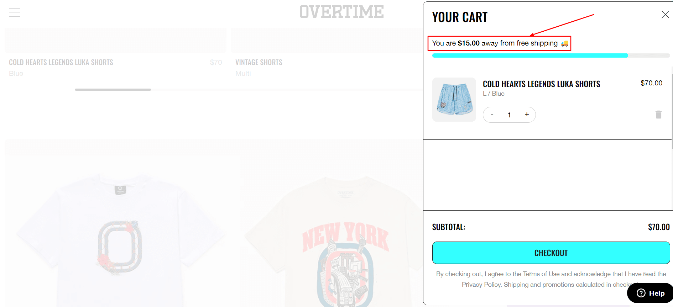Open the hamburger menu

point(14,12)
